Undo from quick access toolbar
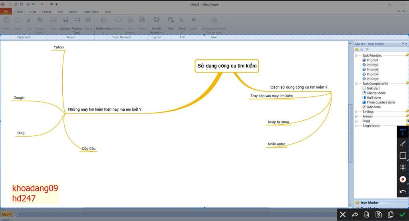The width and height of the screenshot is (409, 221). (33, 4)
